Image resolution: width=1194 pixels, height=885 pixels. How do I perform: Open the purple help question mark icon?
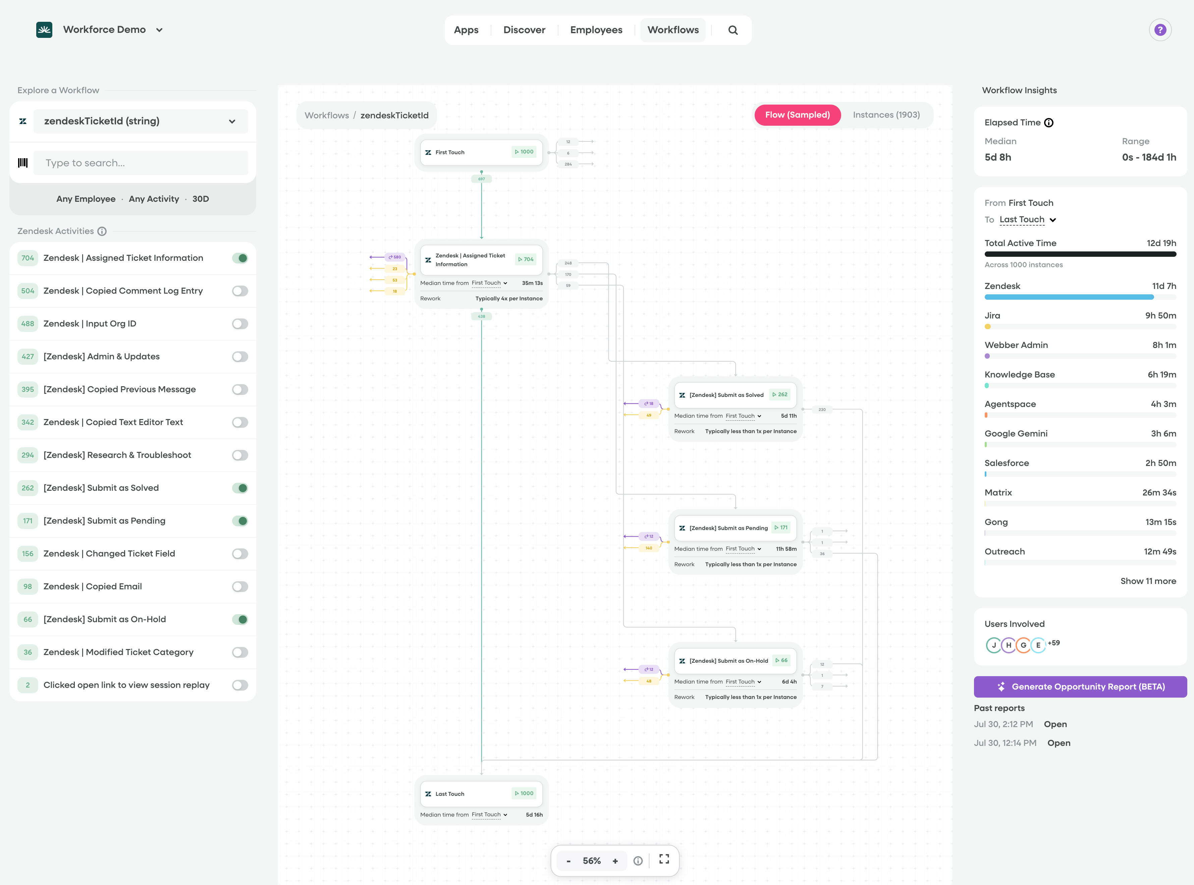1160,30
